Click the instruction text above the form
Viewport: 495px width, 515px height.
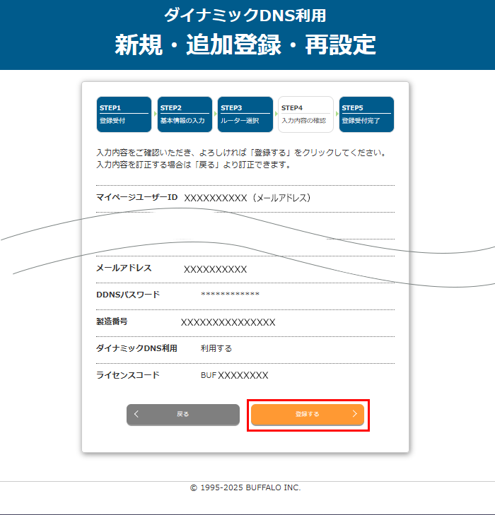pyautogui.click(x=245, y=159)
